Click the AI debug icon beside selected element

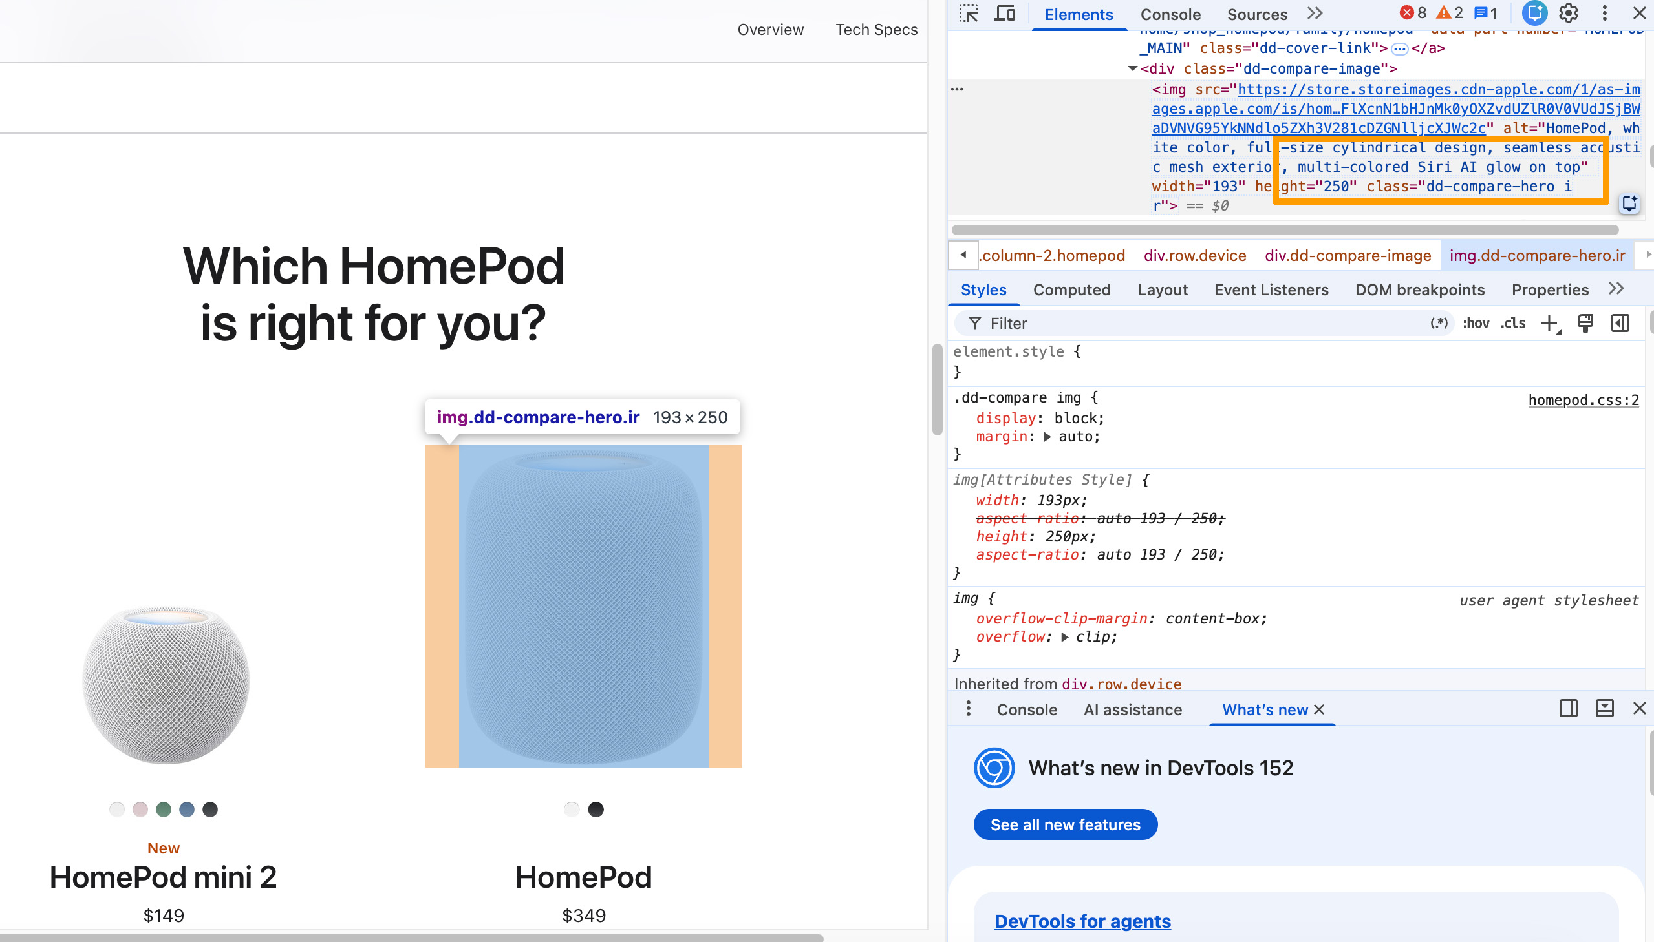click(1629, 204)
